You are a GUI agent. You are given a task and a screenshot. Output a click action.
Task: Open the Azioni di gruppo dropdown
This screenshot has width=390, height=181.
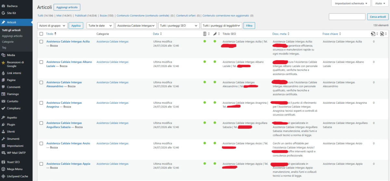[x=52, y=25]
